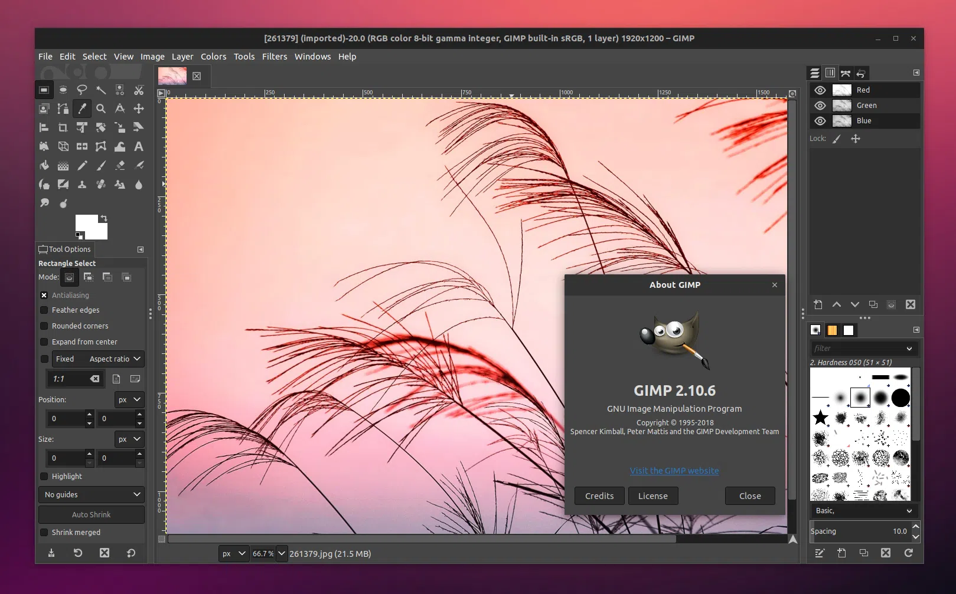Viewport: 956px width, 594px height.
Task: Toggle Lock pixels for channels
Action: 836,139
